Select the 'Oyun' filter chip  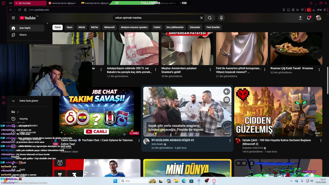[69, 27]
